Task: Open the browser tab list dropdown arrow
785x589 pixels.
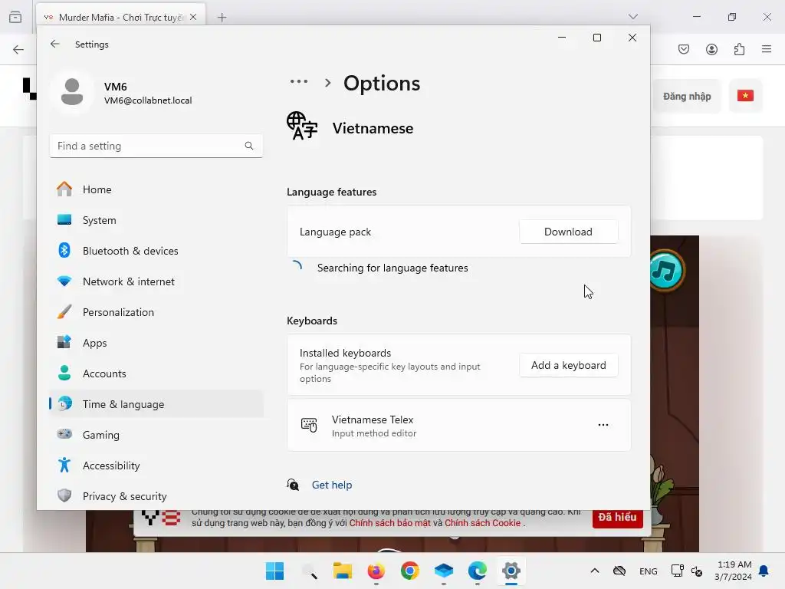Action: [x=633, y=17]
